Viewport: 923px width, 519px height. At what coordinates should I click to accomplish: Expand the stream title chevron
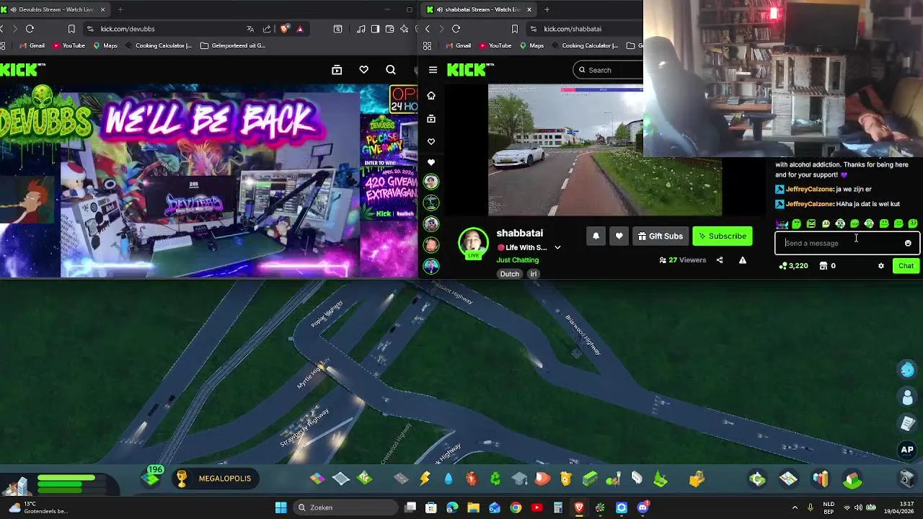coord(557,247)
